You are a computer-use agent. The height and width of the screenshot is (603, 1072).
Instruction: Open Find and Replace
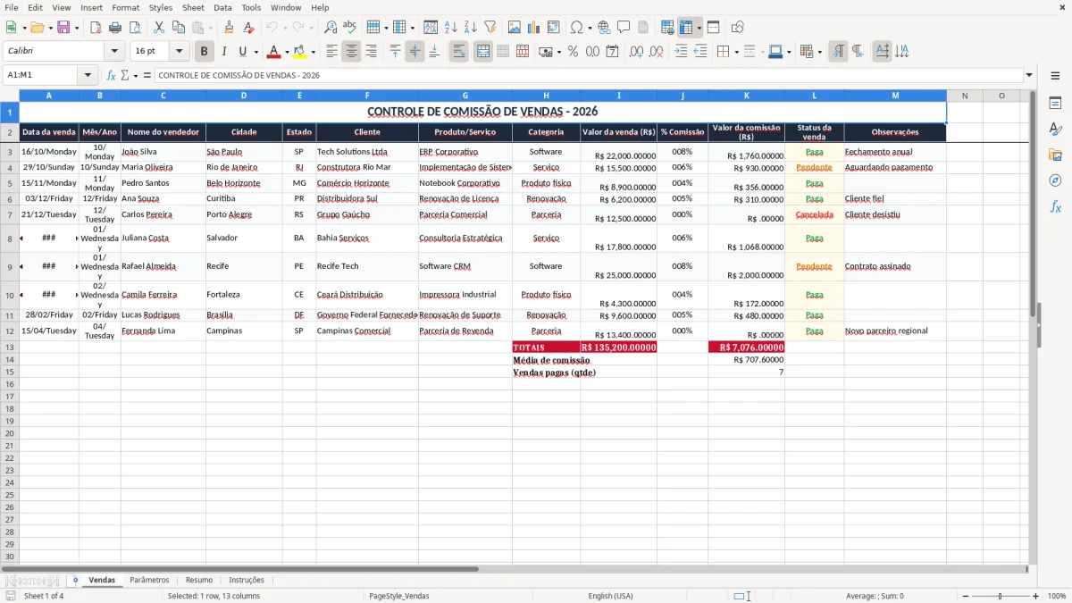(331, 28)
